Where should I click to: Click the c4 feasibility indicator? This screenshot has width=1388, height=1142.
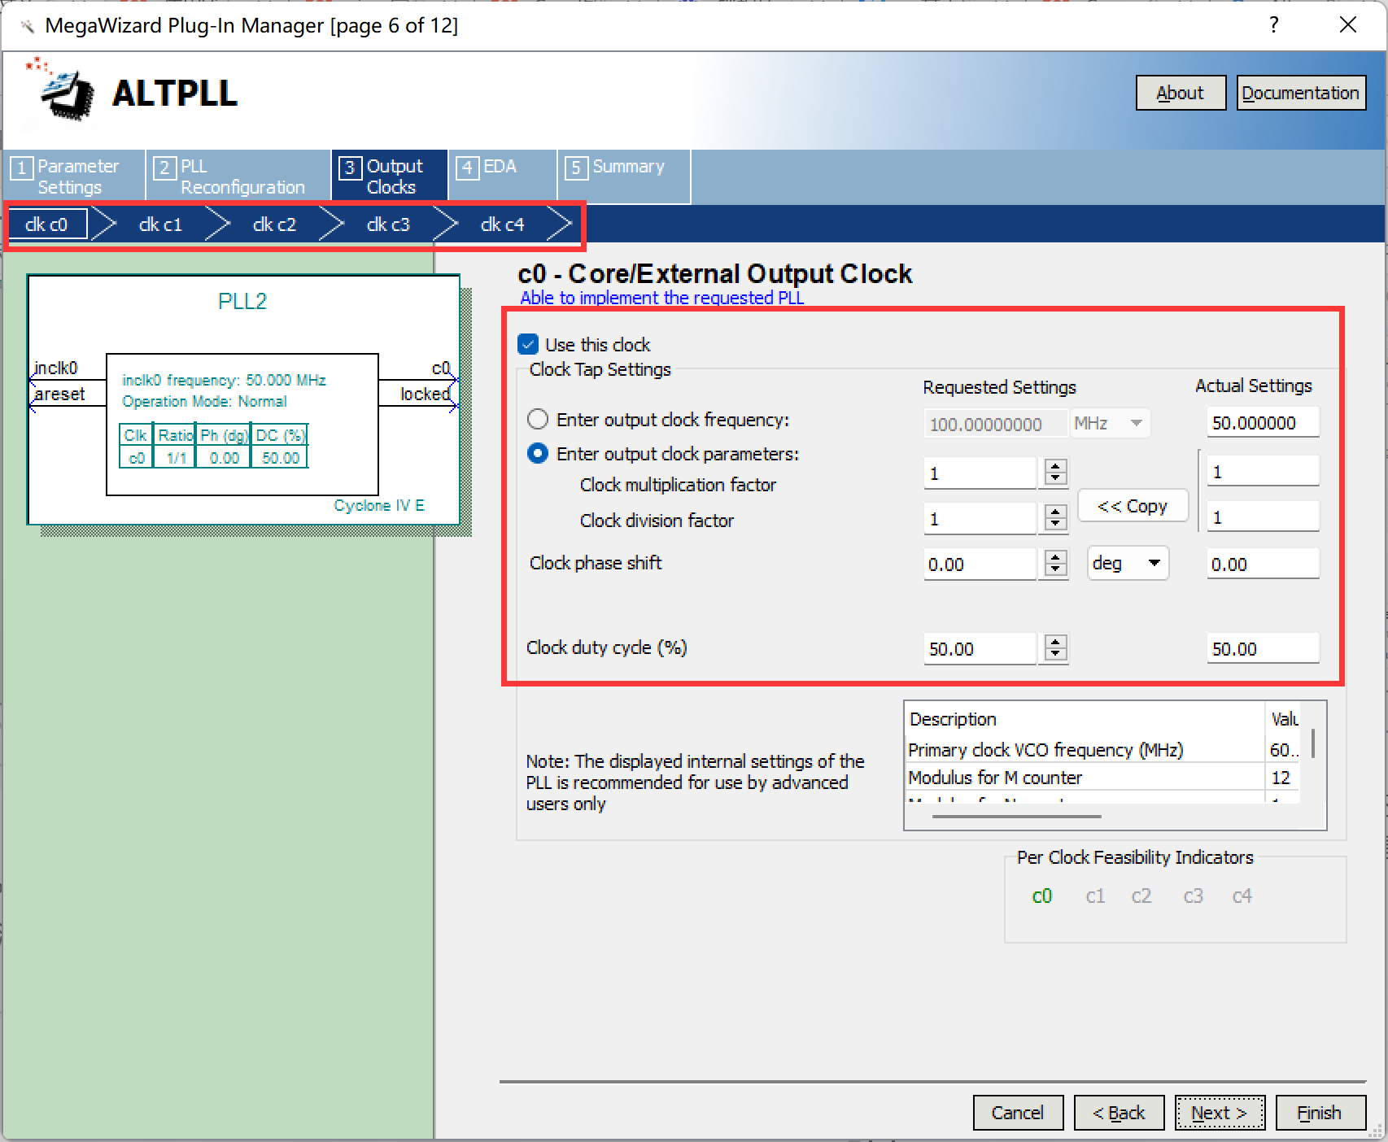1242,896
